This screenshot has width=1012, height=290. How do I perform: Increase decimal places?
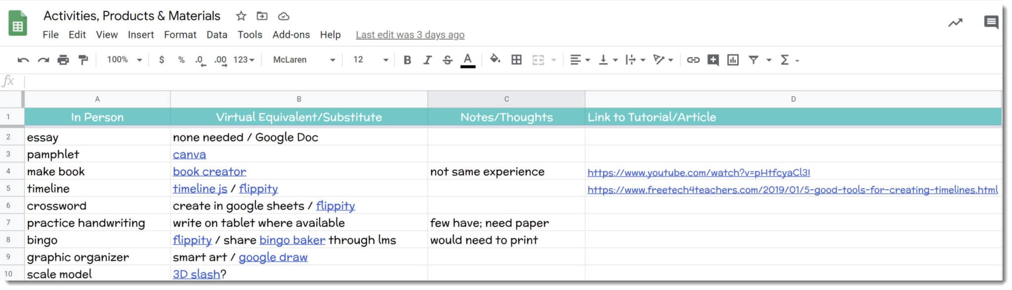point(220,60)
